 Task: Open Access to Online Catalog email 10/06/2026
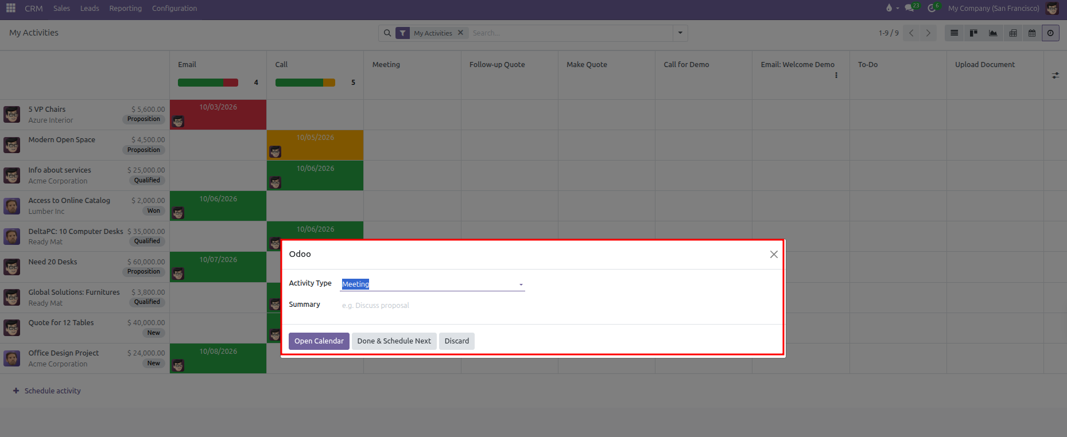point(218,206)
